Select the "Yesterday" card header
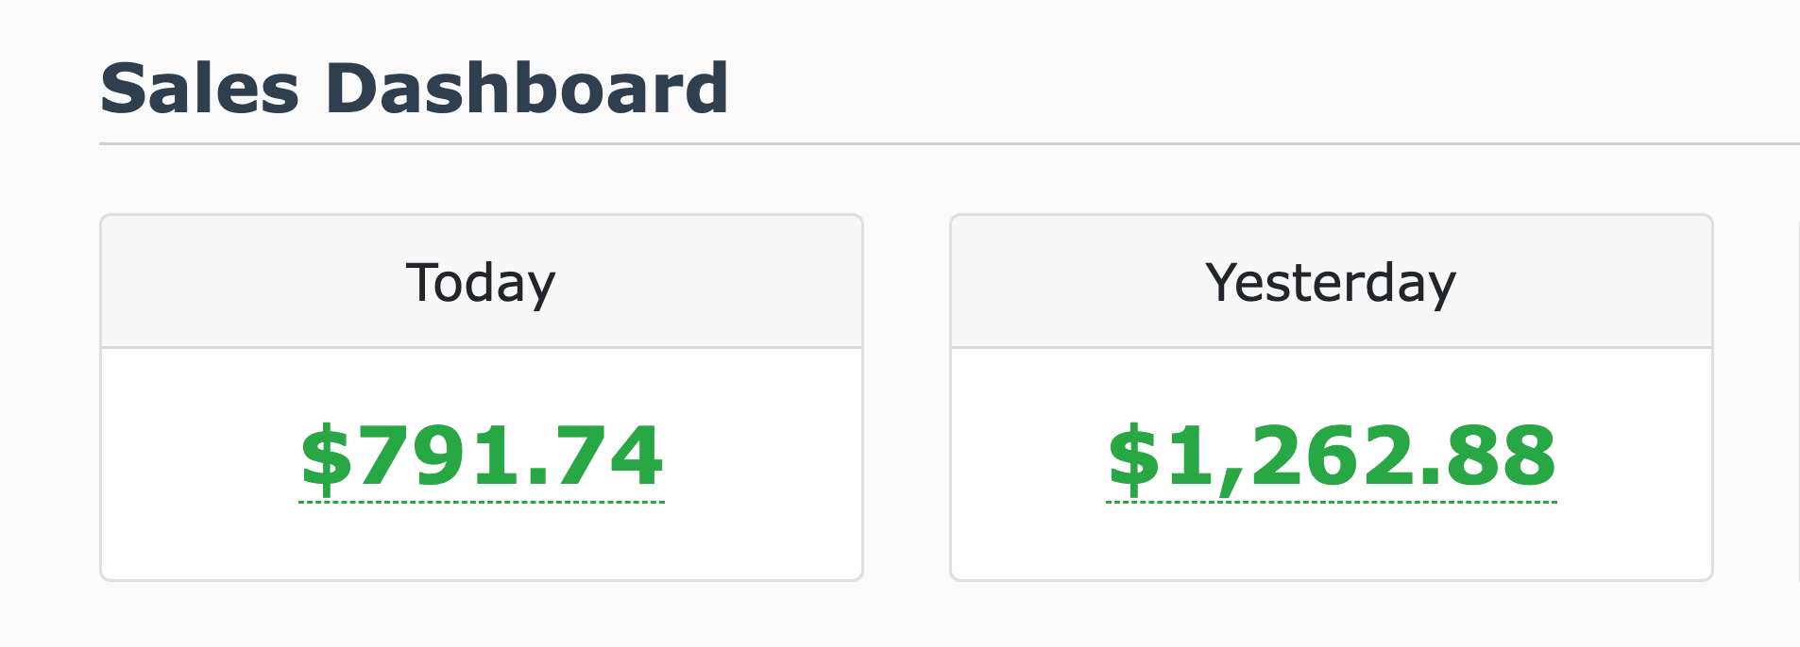Screen dimensions: 1800x647 1332,282
